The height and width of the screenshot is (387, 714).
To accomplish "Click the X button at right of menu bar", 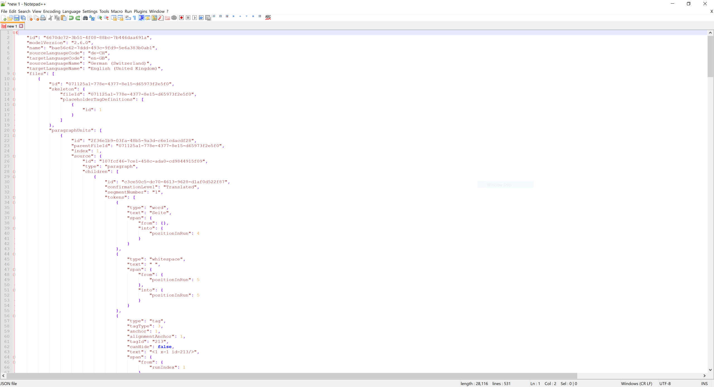I will (x=711, y=11).
